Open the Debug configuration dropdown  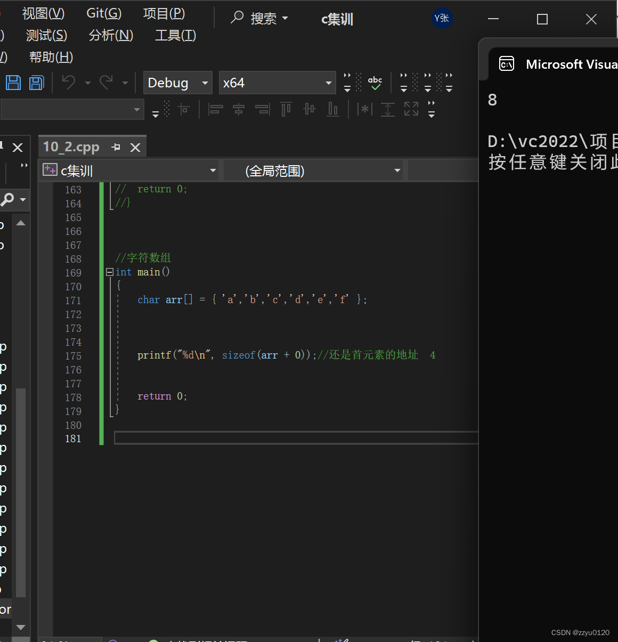[177, 83]
